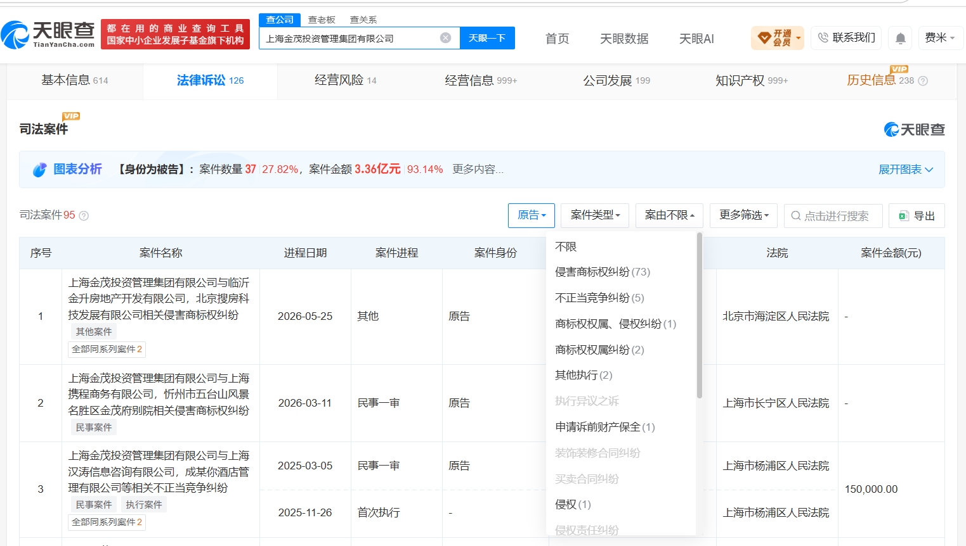Open the 全部同系列案件 2 link in row 1
966x546 pixels.
click(107, 349)
